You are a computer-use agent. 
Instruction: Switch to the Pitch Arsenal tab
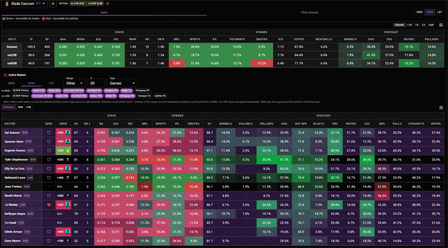click(309, 12)
